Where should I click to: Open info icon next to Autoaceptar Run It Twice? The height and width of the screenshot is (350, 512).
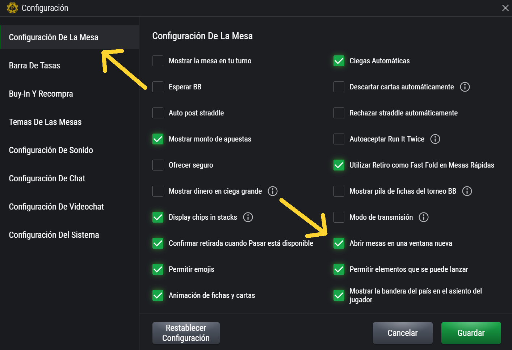tap(435, 139)
